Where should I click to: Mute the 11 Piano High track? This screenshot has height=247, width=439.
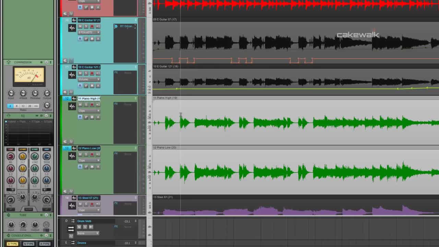click(80, 105)
